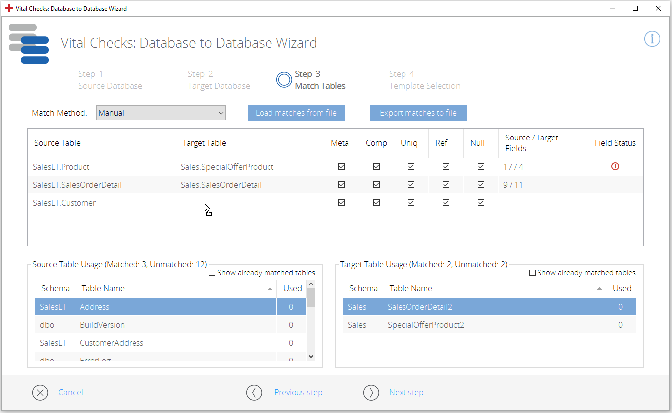This screenshot has height=413, width=672.
Task: Click the Cancel X circle icon
Action: tap(40, 393)
